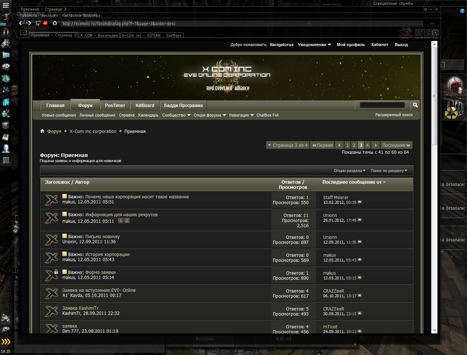Click the page scrollbar down arrow
The height and width of the screenshot is (355, 467).
point(435,330)
